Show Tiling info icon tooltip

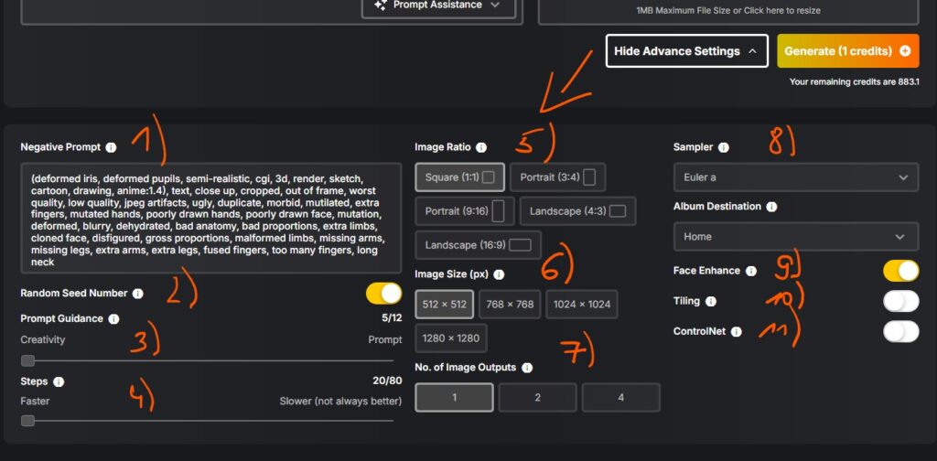point(710,302)
